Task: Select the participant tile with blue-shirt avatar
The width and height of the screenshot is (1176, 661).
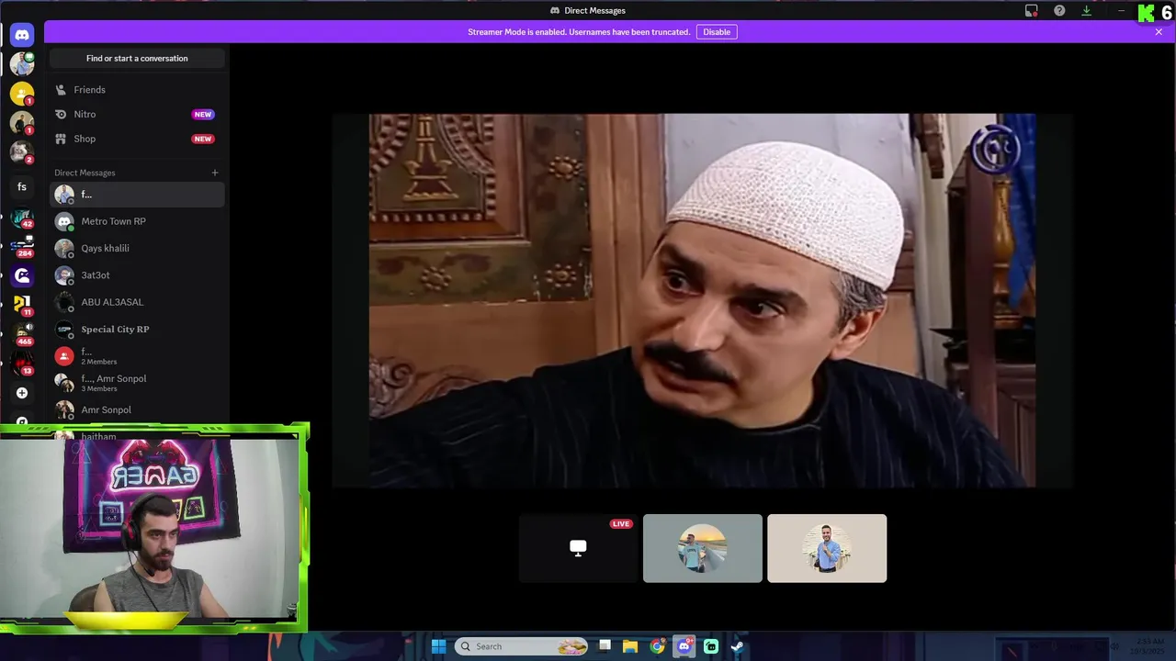Action: tap(827, 548)
